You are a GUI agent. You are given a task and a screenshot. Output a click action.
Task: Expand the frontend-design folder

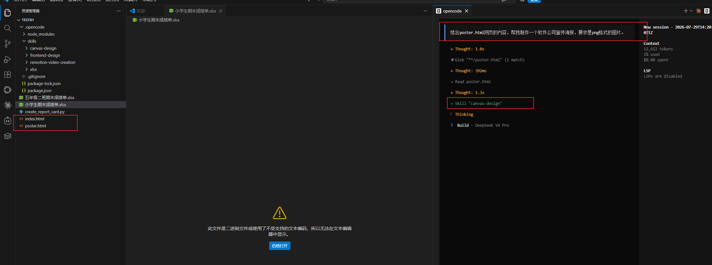[x=27, y=55]
